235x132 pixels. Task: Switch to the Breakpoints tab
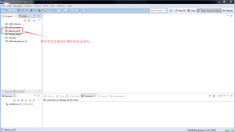[117, 96]
